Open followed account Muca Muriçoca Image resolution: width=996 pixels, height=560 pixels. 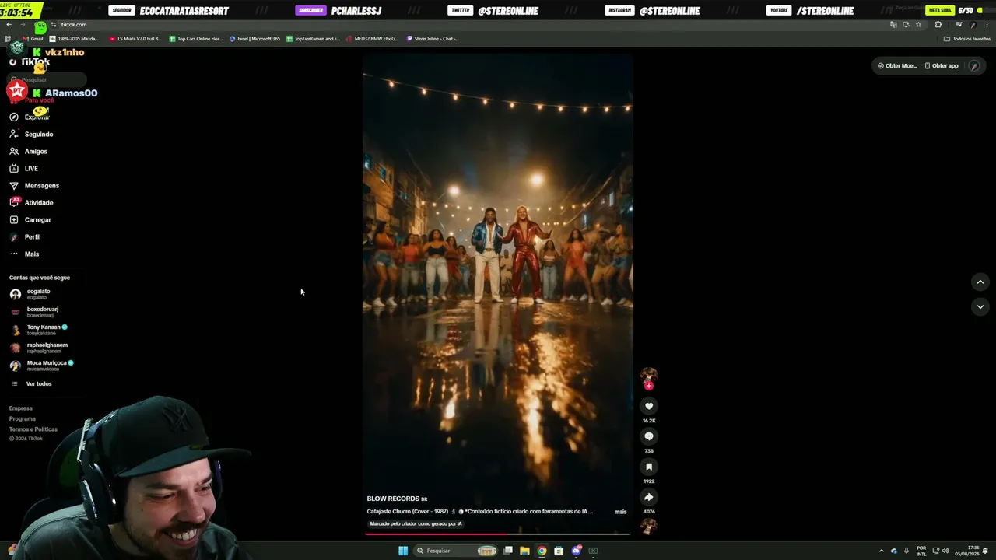[42, 366]
